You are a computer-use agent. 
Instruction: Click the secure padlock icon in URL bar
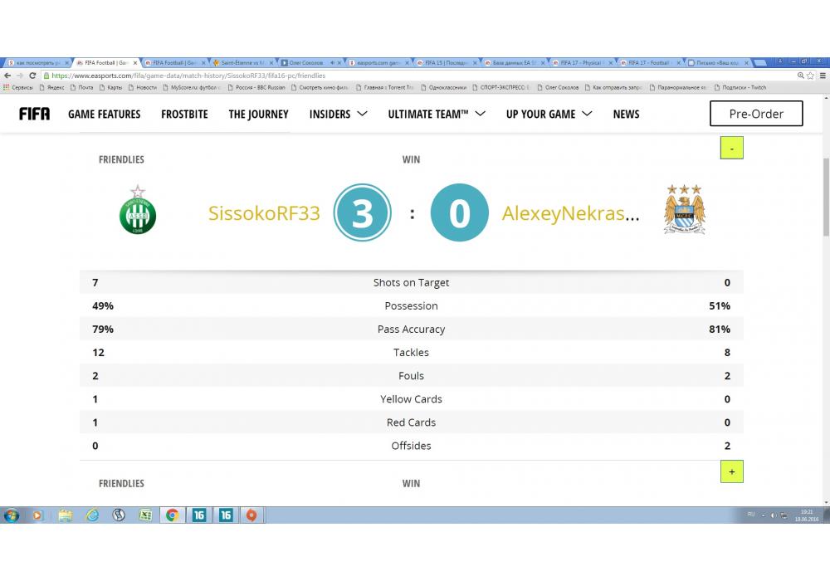(x=46, y=76)
